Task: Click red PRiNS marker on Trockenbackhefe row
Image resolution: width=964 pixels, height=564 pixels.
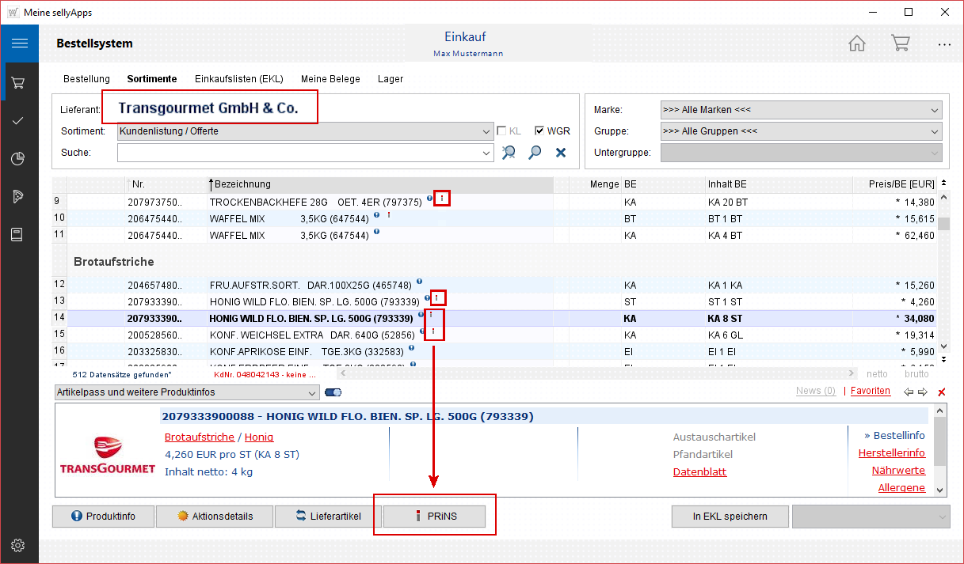Action: point(442,199)
